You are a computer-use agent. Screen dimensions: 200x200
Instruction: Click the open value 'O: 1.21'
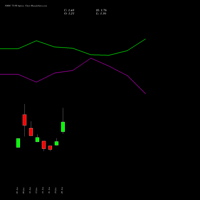(69, 14)
